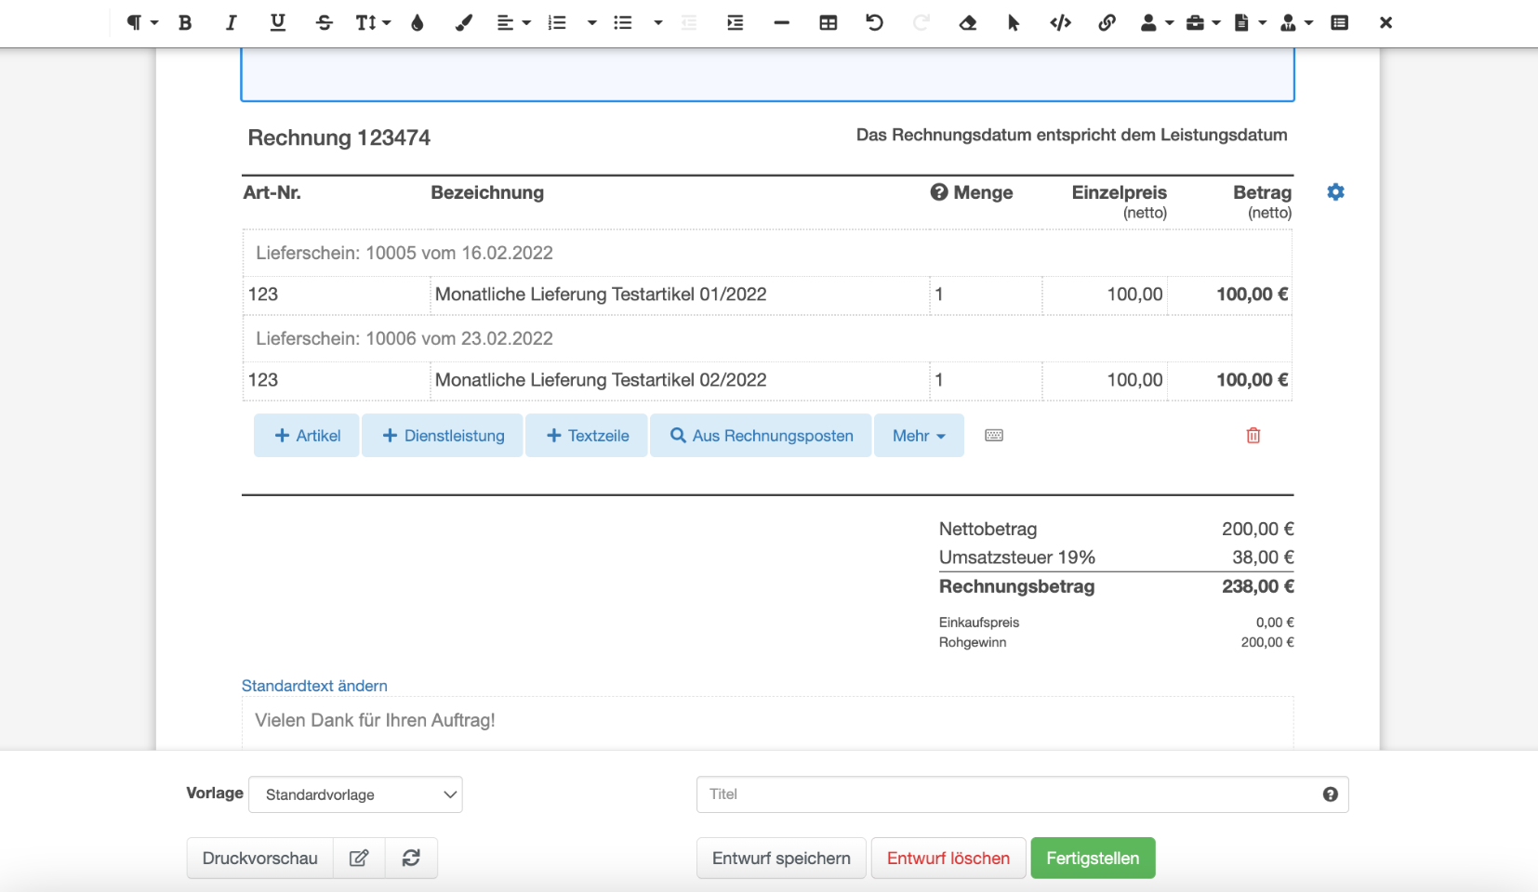Insert a horizontal line
1538x892 pixels.
coord(781,22)
